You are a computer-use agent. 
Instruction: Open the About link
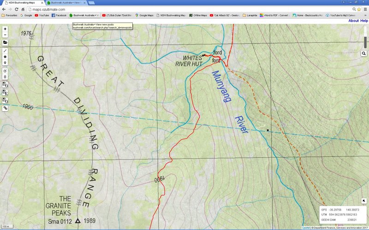[353, 21]
